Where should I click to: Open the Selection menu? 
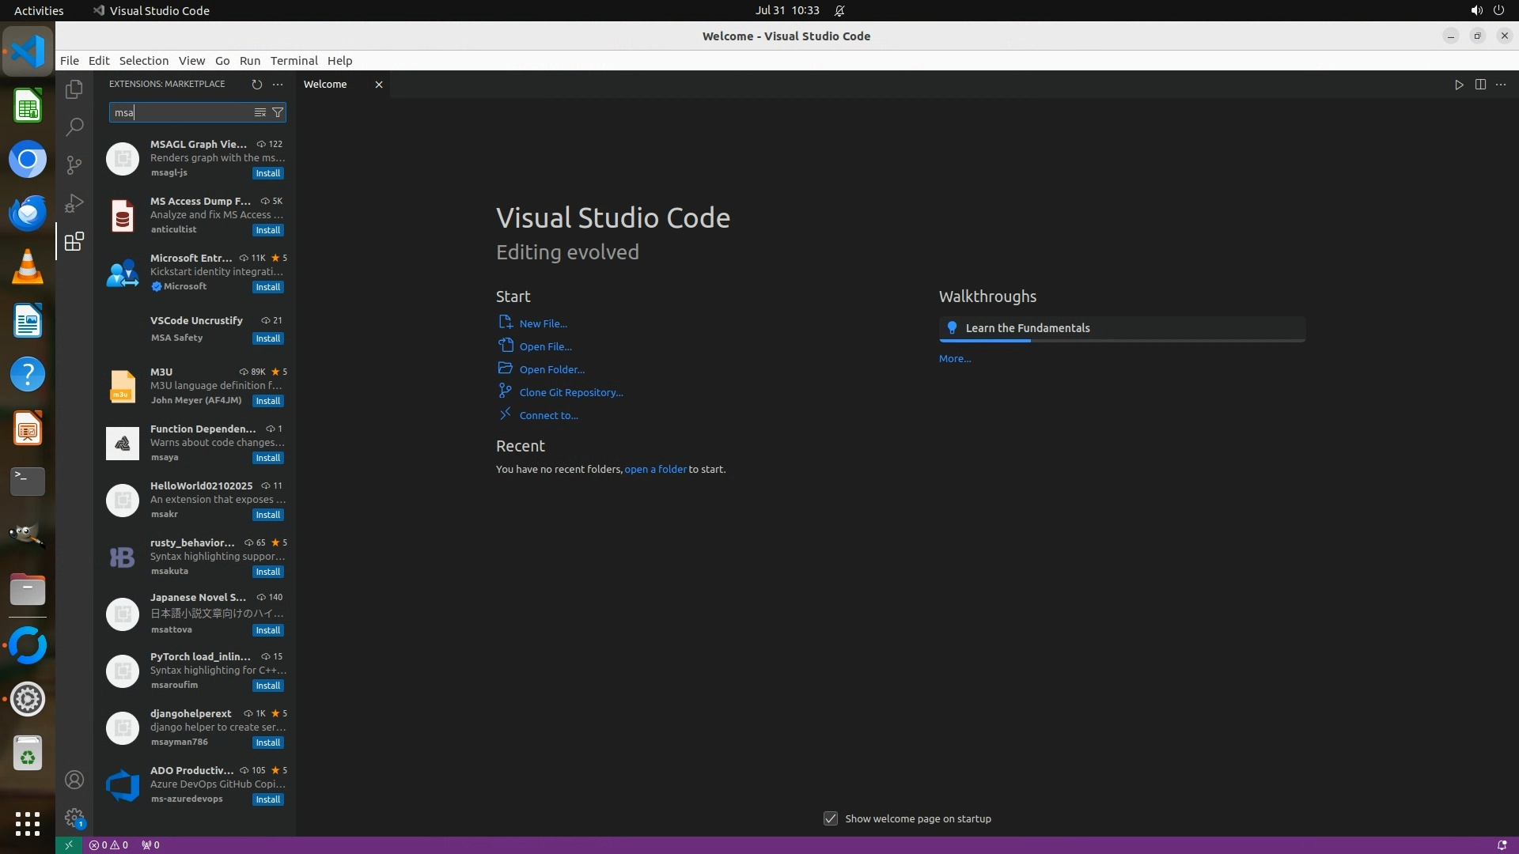(x=143, y=60)
